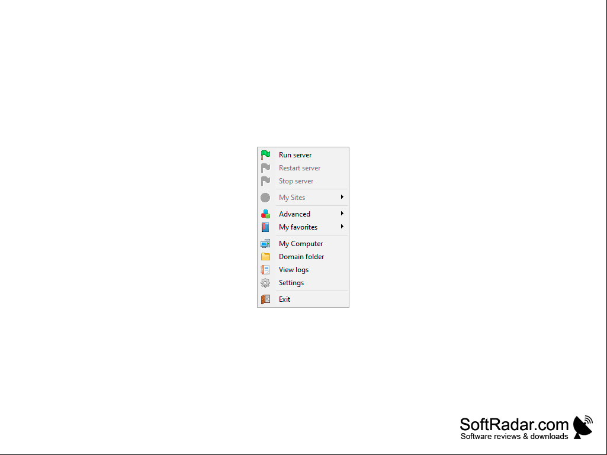This screenshot has height=455, width=607.
Task: Click the book icon beside My favorites
Action: coord(265,227)
